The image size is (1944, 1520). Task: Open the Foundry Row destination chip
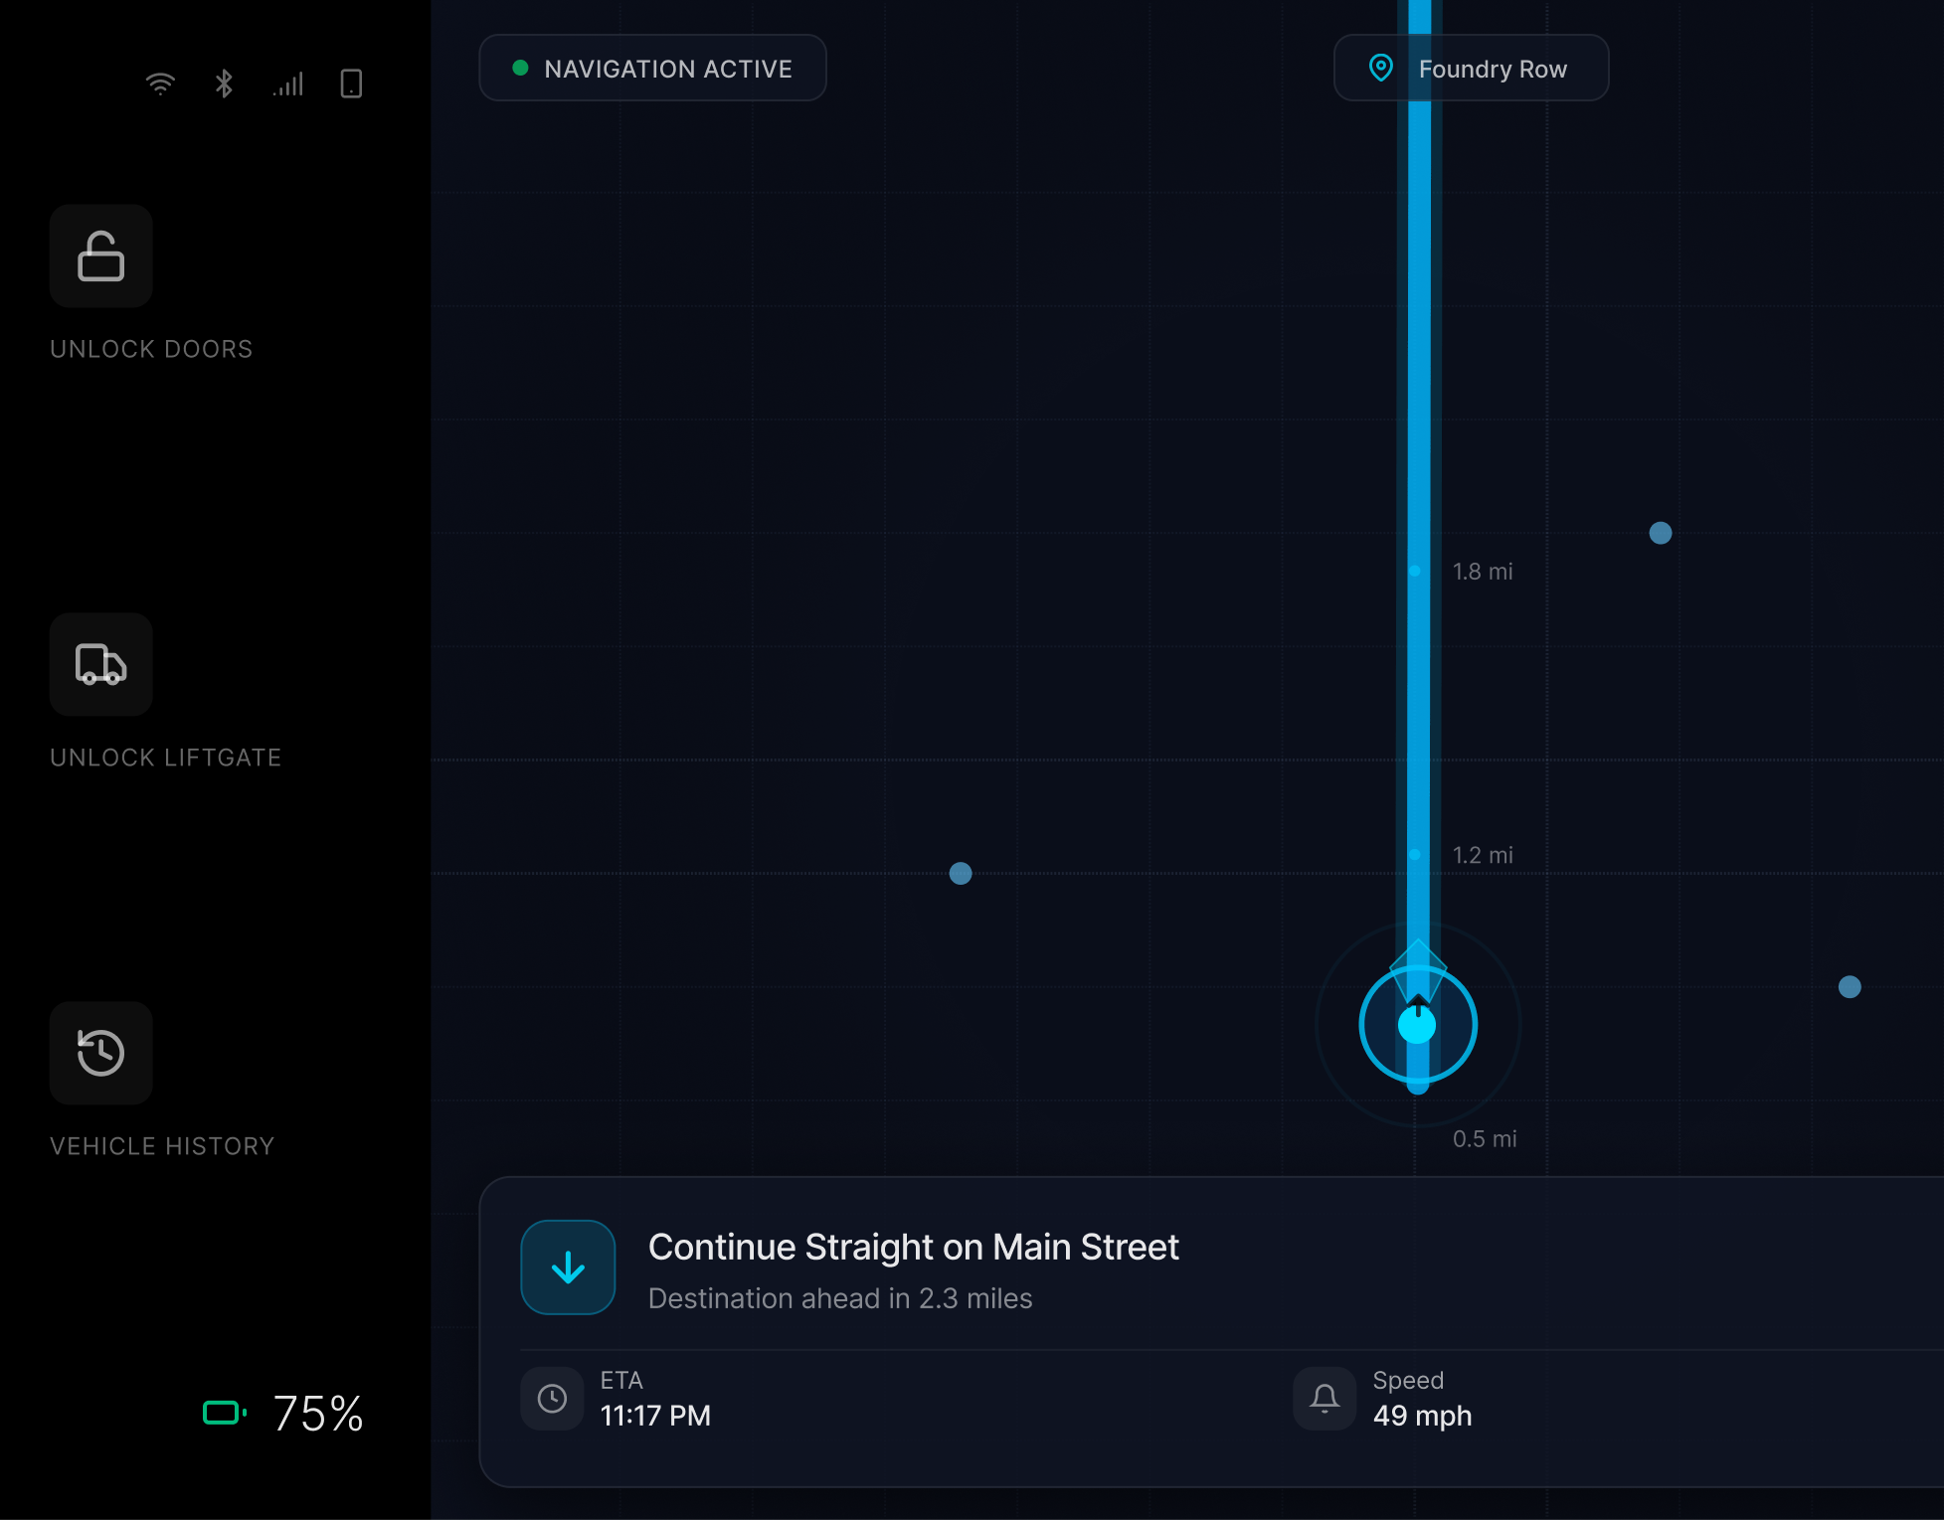1471,69
